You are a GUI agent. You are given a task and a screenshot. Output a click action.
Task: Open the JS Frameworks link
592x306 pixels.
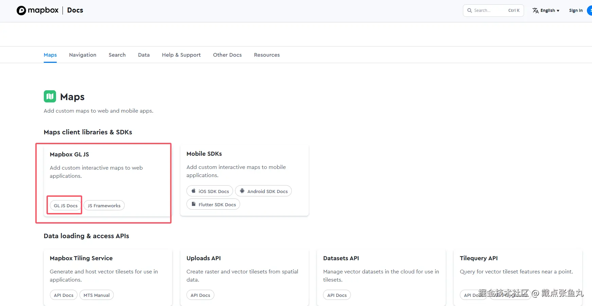[x=104, y=206]
